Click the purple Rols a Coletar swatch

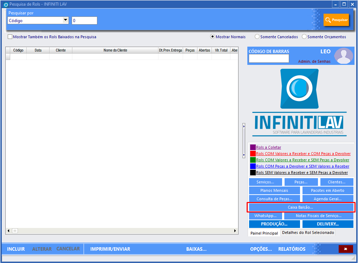coord(253,147)
